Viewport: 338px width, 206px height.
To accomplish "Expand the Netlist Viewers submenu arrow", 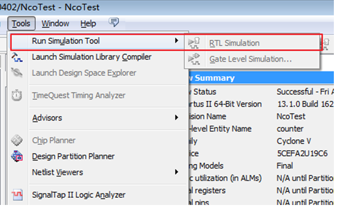I will [177, 172].
